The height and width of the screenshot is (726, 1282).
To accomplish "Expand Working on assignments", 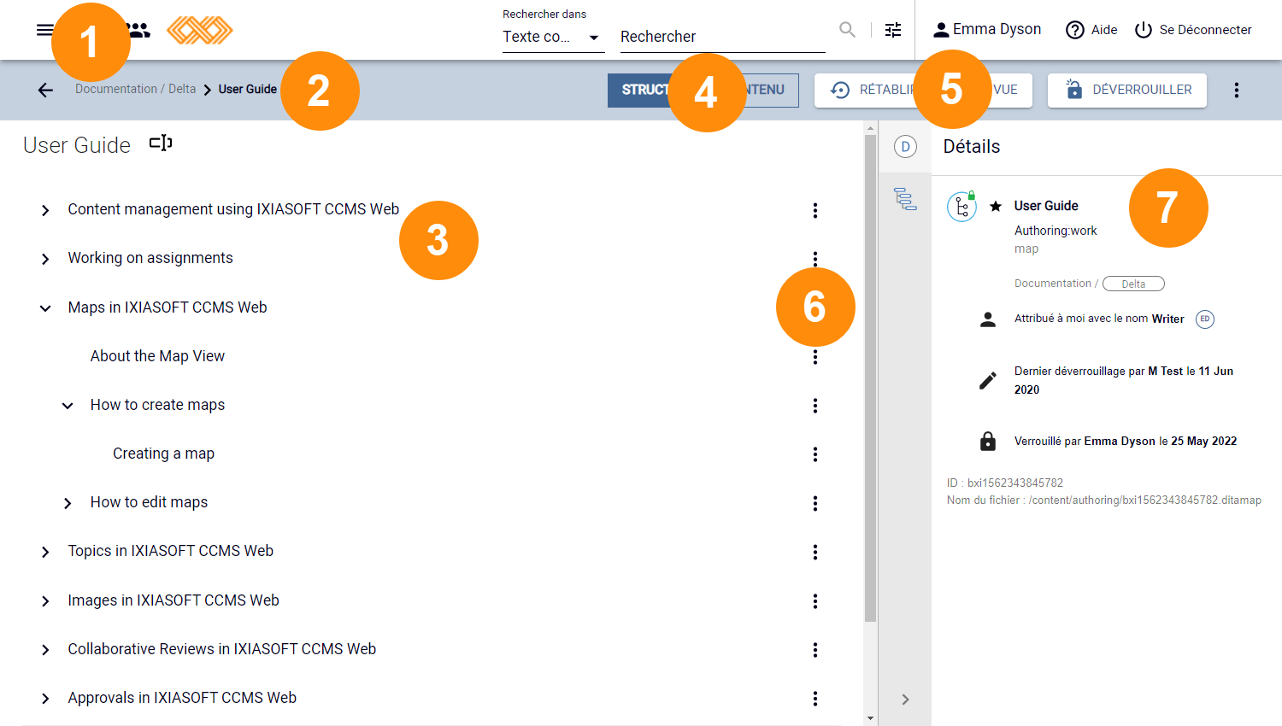I will (x=45, y=259).
